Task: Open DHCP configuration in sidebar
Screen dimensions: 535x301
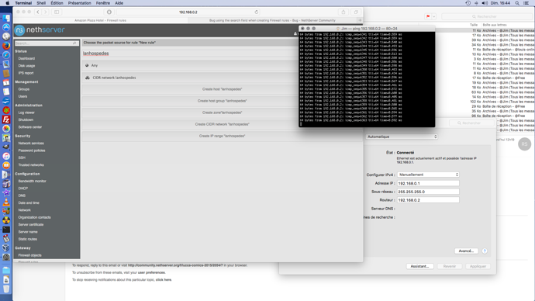Action: [22, 188]
